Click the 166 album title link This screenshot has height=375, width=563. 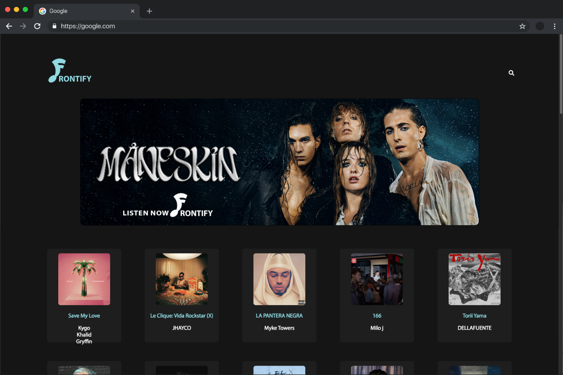click(x=377, y=316)
